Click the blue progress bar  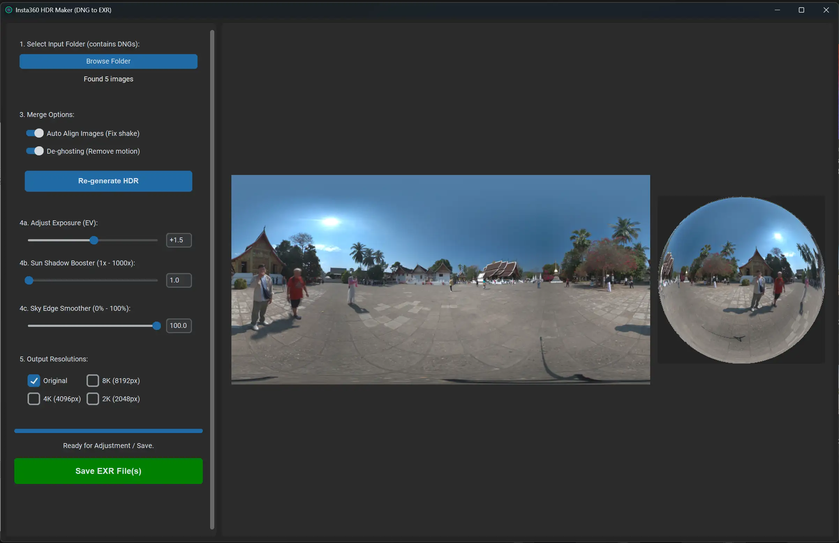tap(108, 431)
